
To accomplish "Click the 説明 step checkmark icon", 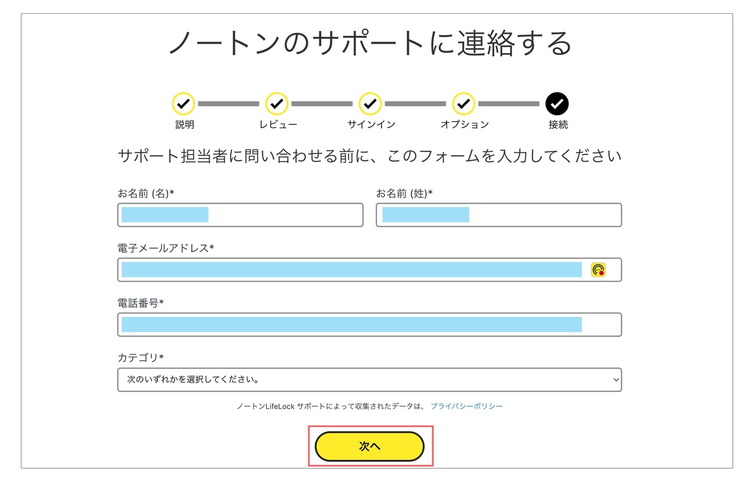I will [x=183, y=104].
